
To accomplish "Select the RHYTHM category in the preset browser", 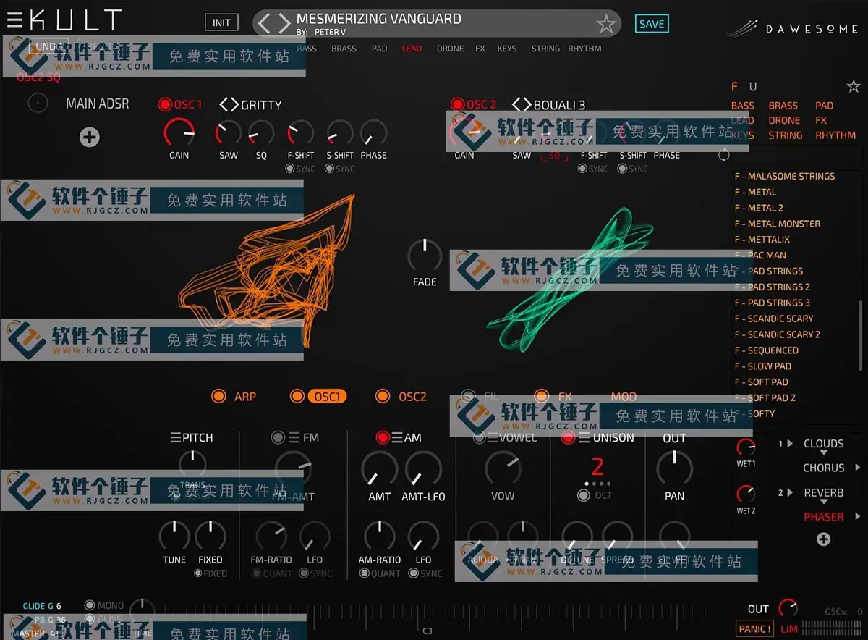I will click(x=835, y=135).
